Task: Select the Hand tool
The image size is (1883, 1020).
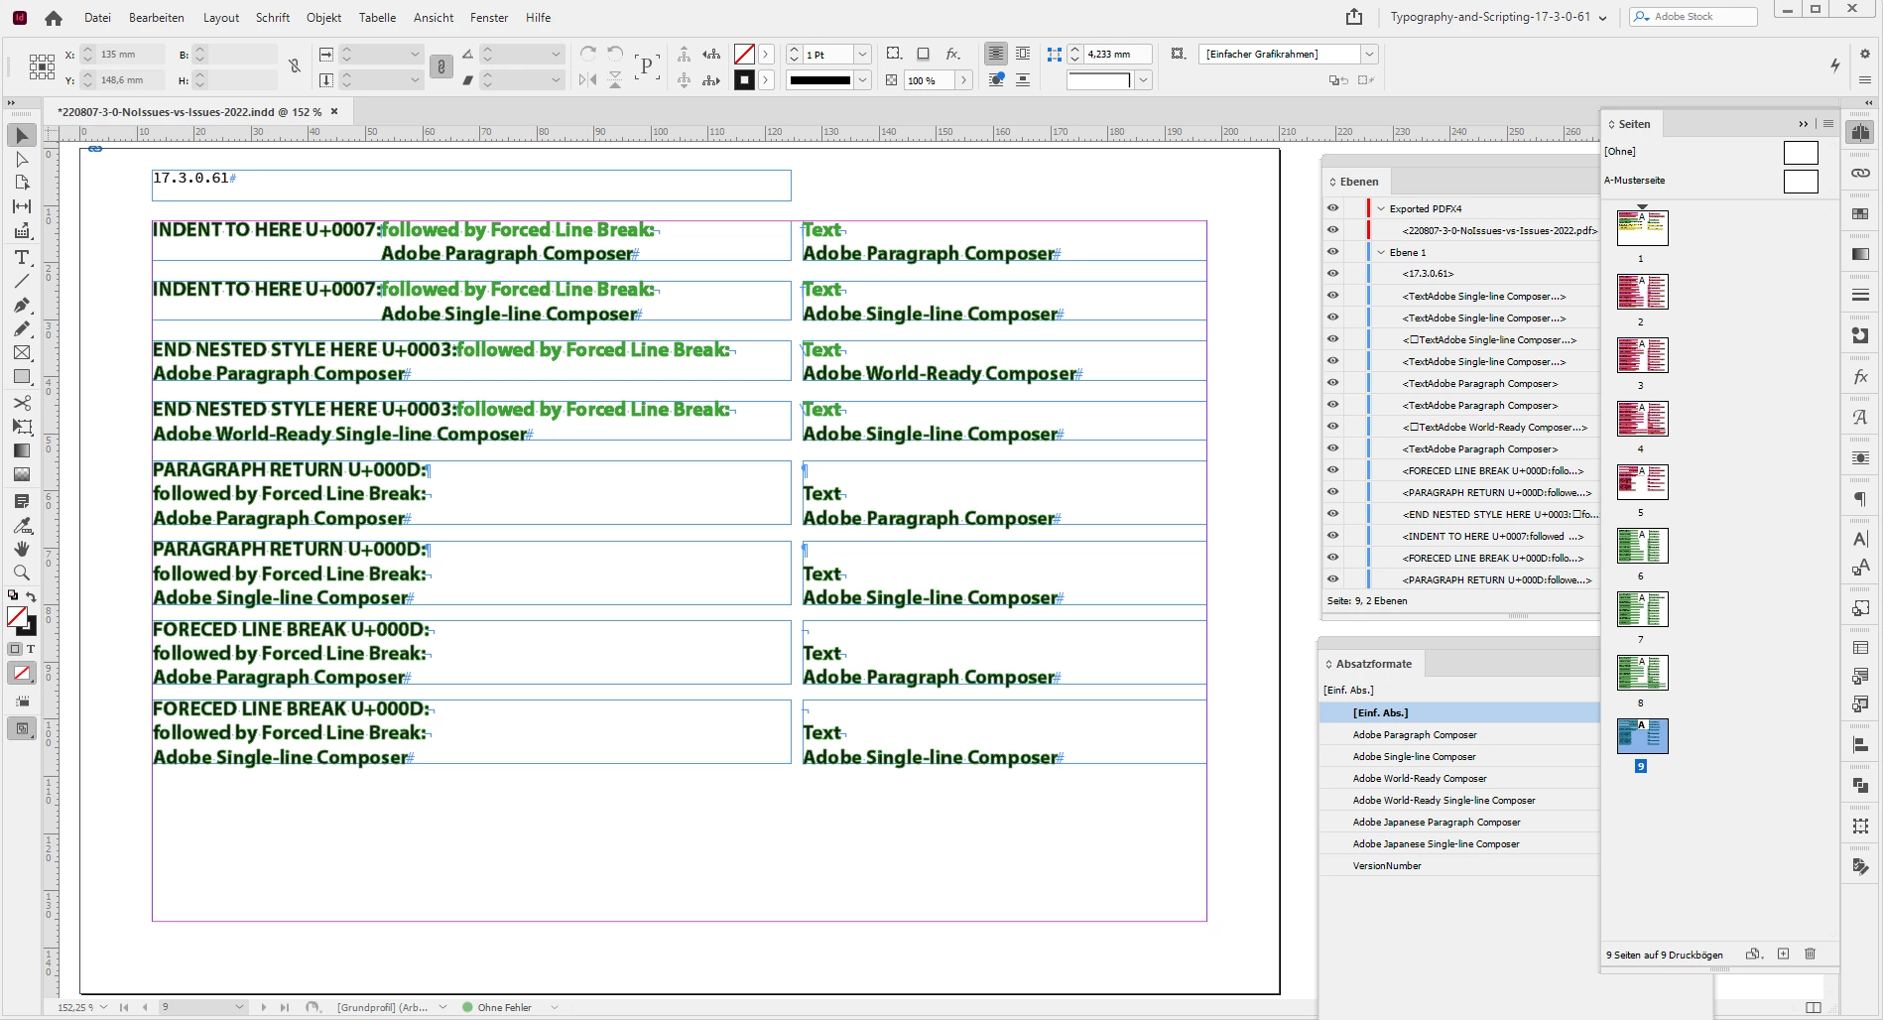Action: [22, 549]
